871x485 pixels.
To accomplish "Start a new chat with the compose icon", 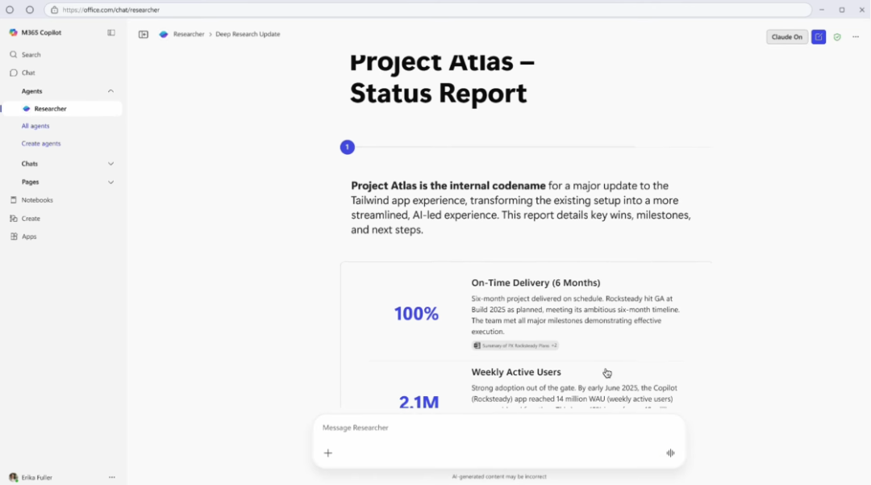I will [819, 36].
